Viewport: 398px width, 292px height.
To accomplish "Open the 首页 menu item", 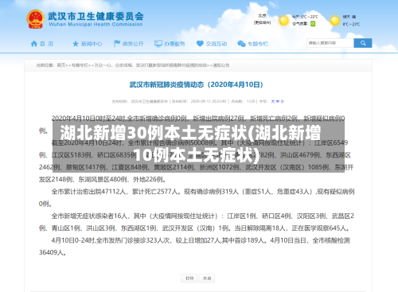I will 47,44.
